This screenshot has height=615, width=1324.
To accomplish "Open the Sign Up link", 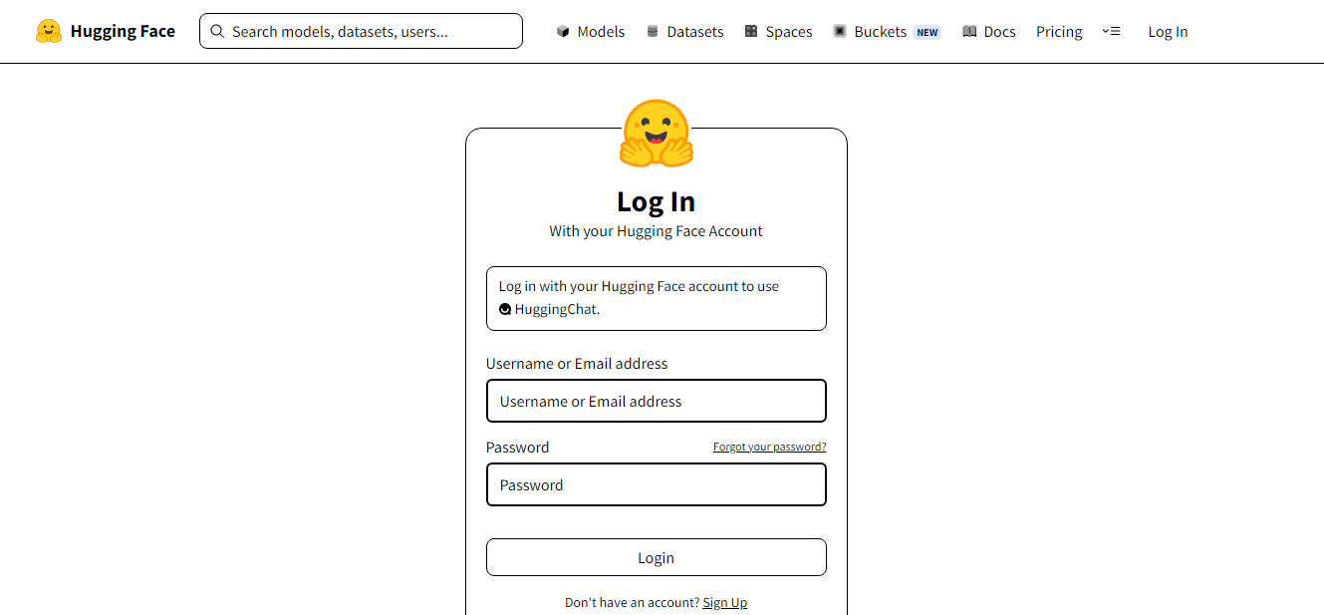I will click(725, 602).
